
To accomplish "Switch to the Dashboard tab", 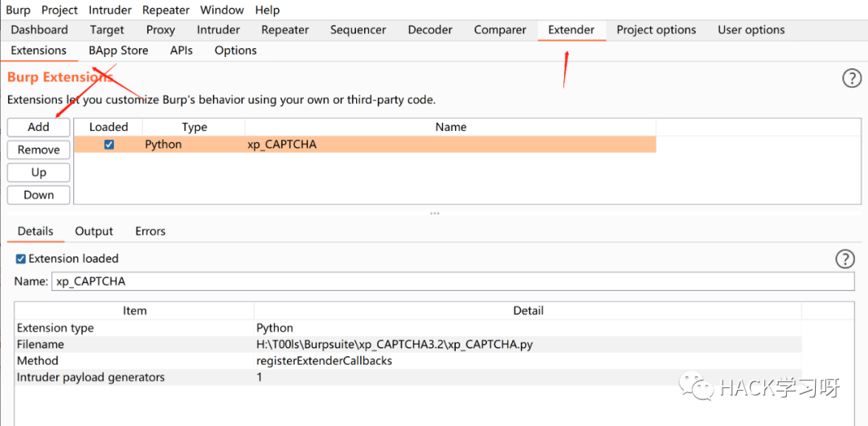I will (x=39, y=30).
